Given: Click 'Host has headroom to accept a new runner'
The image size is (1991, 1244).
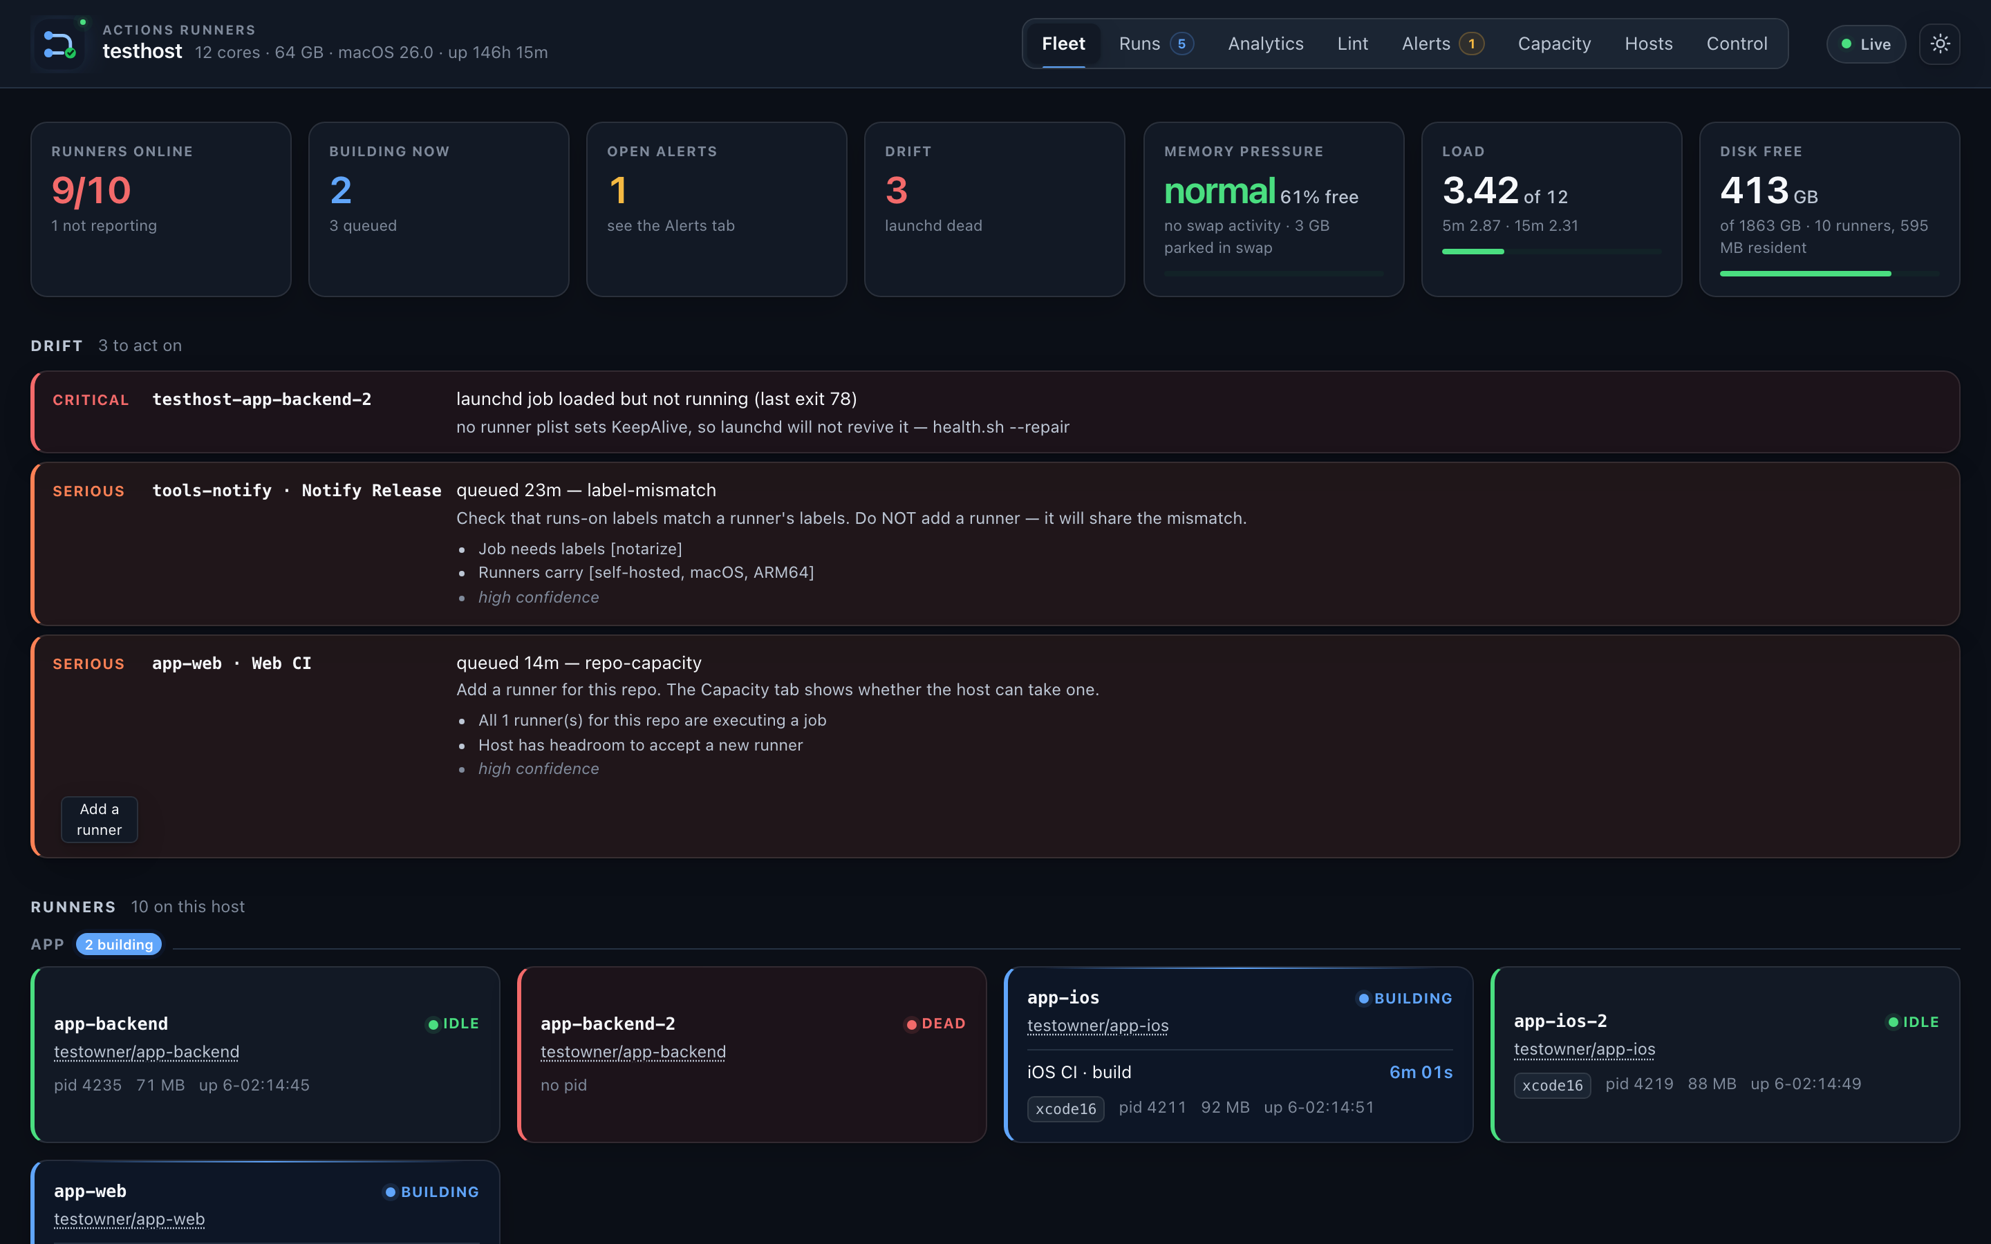Looking at the screenshot, I should click(x=640, y=746).
